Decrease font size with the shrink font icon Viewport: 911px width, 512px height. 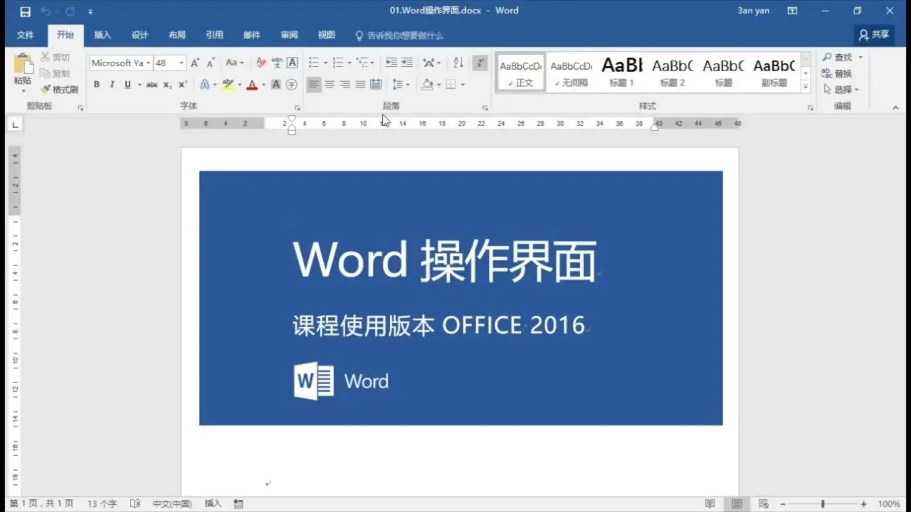tap(211, 63)
